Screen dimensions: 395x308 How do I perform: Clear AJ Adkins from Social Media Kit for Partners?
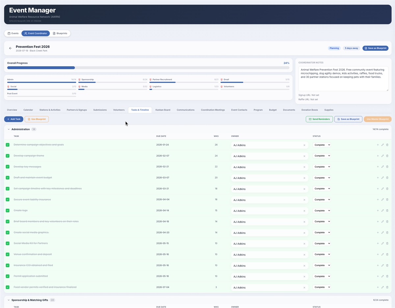coord(304,244)
